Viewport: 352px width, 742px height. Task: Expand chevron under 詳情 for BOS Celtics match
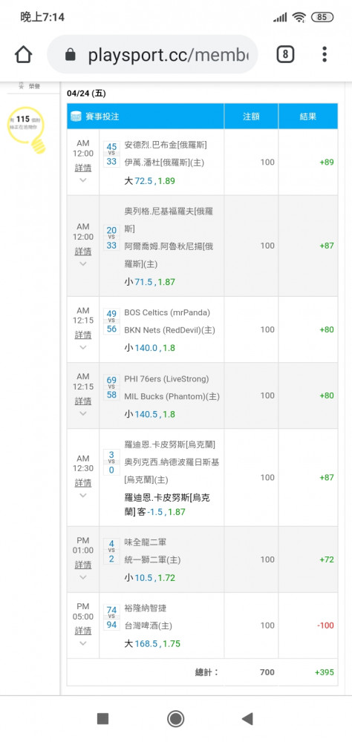(83, 347)
